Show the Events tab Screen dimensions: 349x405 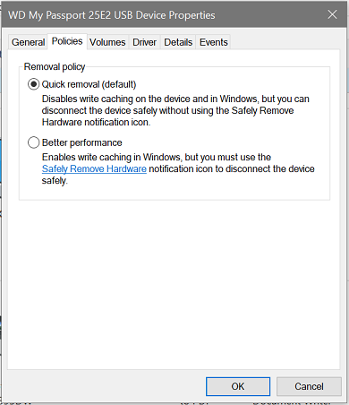click(214, 42)
